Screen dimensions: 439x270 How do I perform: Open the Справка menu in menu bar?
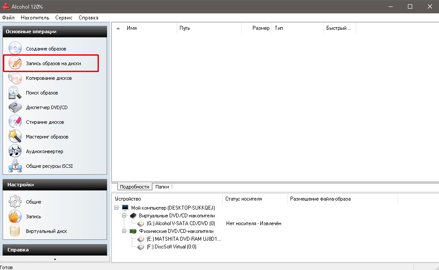(x=88, y=18)
